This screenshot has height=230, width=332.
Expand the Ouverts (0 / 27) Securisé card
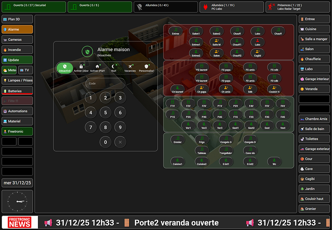(33, 7)
